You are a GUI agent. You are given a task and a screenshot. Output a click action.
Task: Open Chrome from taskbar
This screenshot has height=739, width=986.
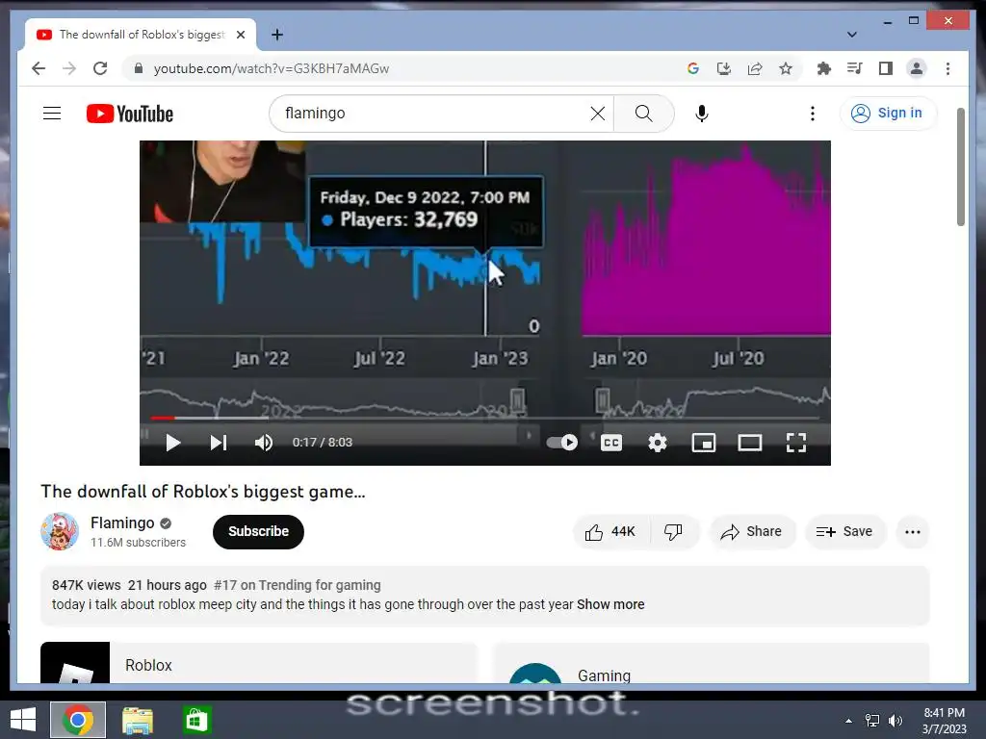(x=78, y=720)
